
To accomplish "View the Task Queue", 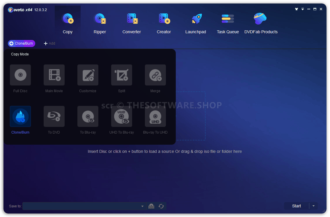I will point(228,23).
